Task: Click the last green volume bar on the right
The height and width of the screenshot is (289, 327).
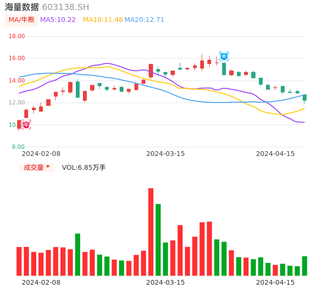Action: point(305,266)
